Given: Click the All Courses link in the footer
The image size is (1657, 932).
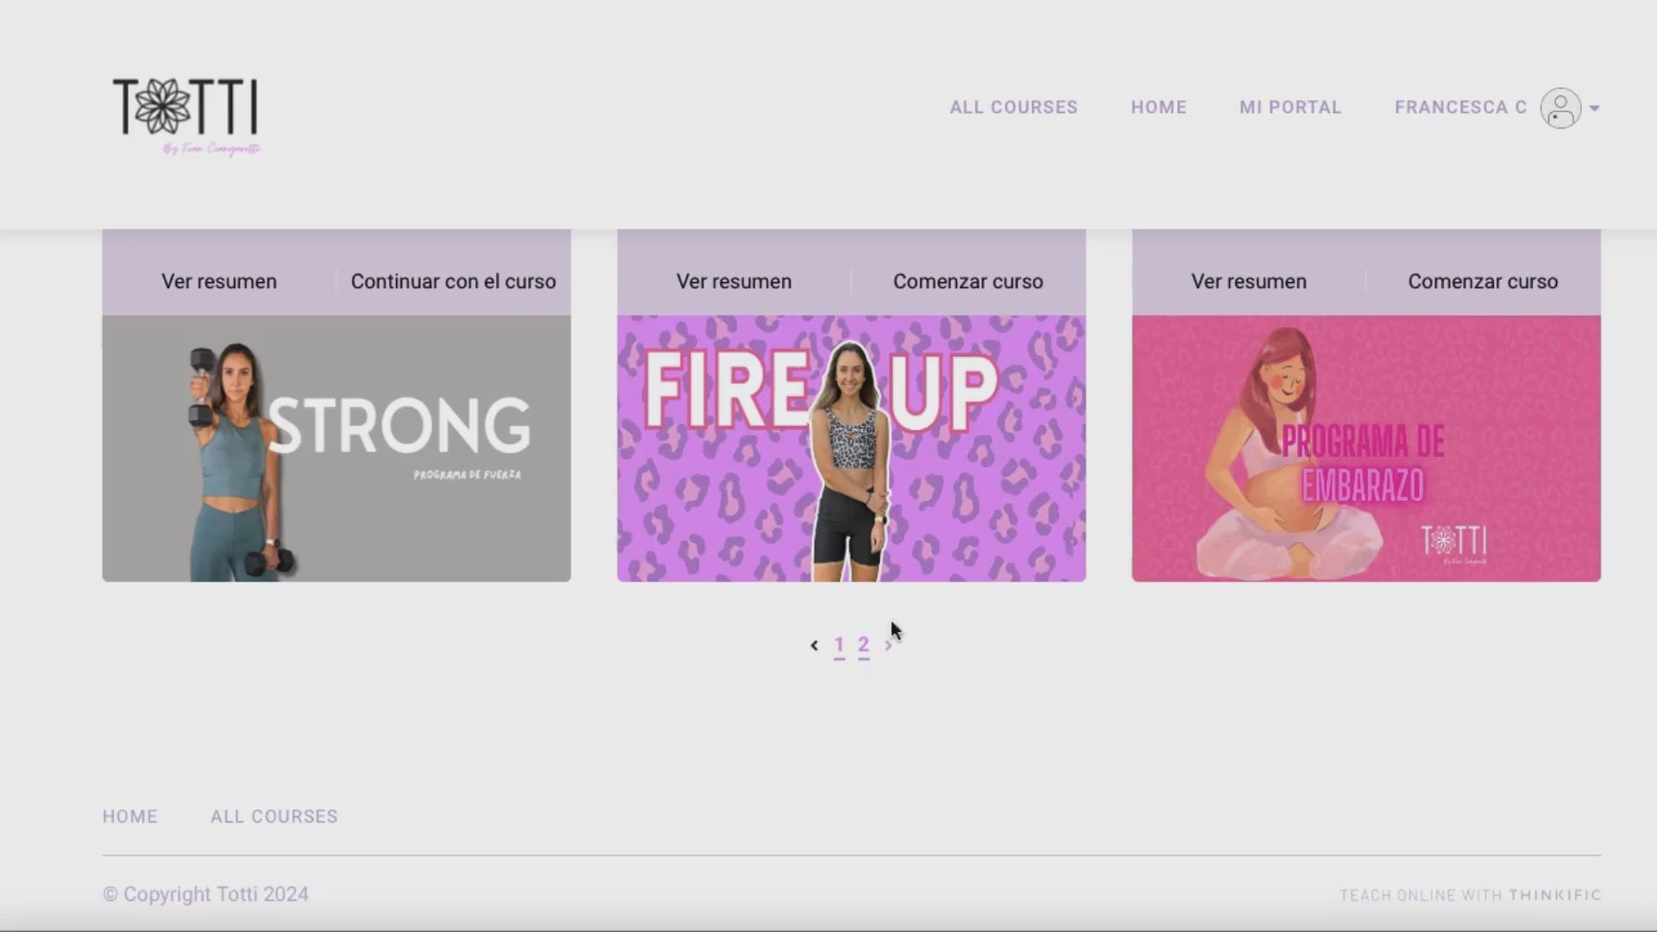Looking at the screenshot, I should 274,816.
